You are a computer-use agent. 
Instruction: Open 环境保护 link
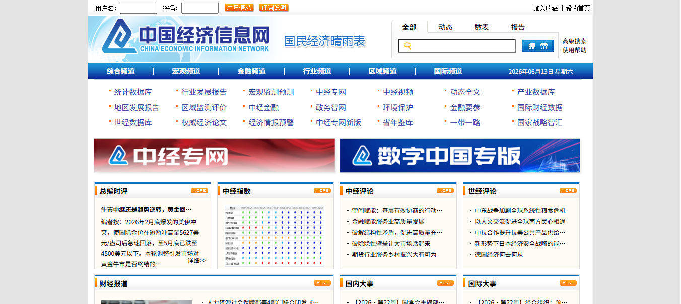(398, 108)
